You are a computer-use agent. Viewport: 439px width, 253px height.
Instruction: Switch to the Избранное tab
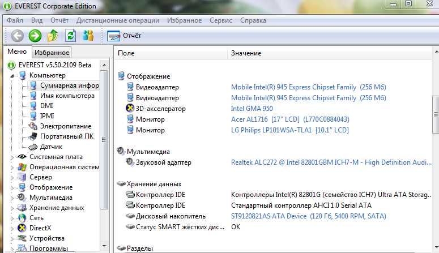click(x=52, y=52)
